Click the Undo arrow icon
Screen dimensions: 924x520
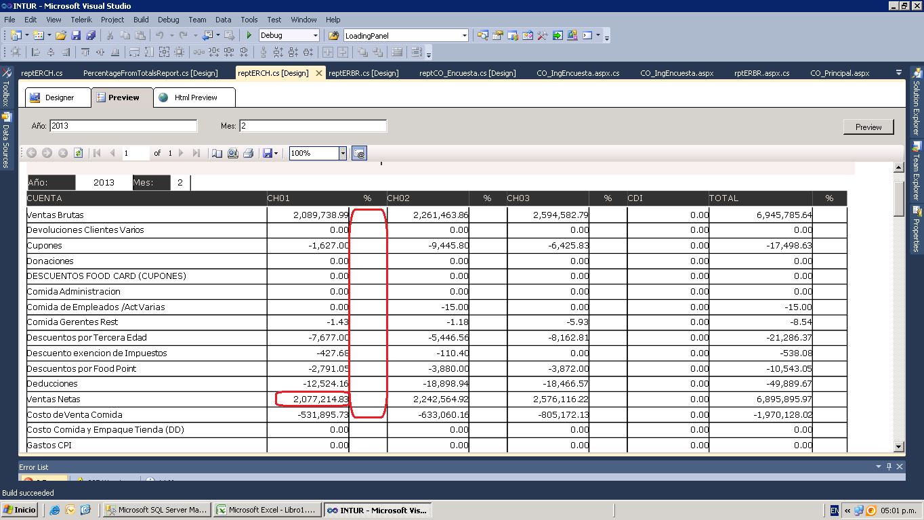click(x=159, y=35)
